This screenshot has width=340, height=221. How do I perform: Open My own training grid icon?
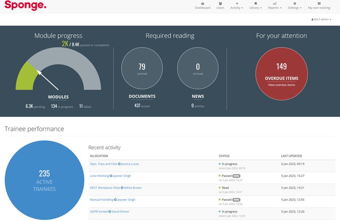319,3
